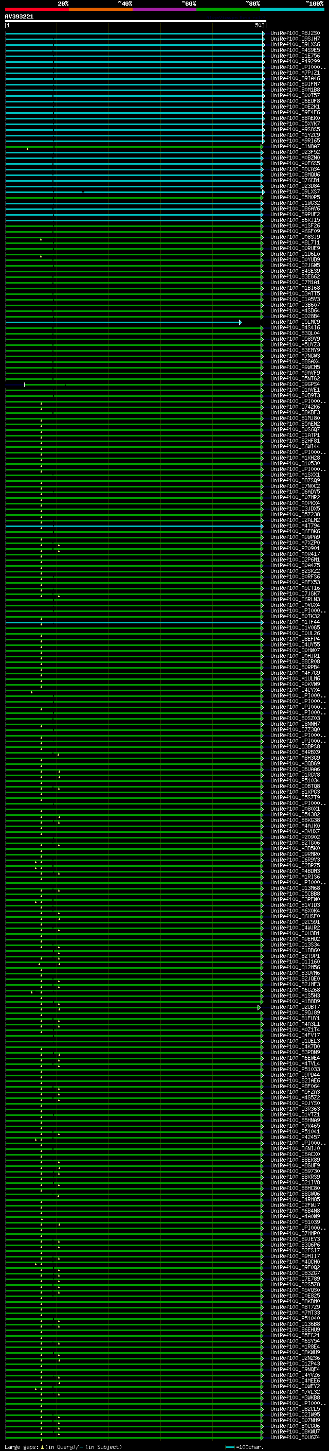Click the UniRef100_Q86AV6 hit label
This screenshot has height=1451, width=329.
295,209
